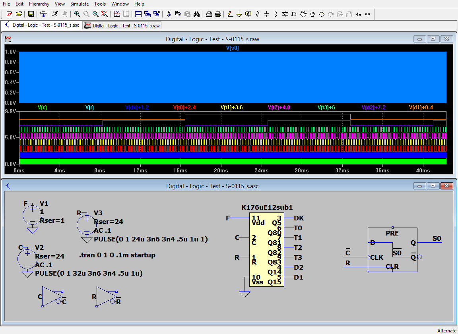The height and width of the screenshot is (334, 458).
Task: Switch to the S-0115_s.raw tab
Action: coord(122,25)
